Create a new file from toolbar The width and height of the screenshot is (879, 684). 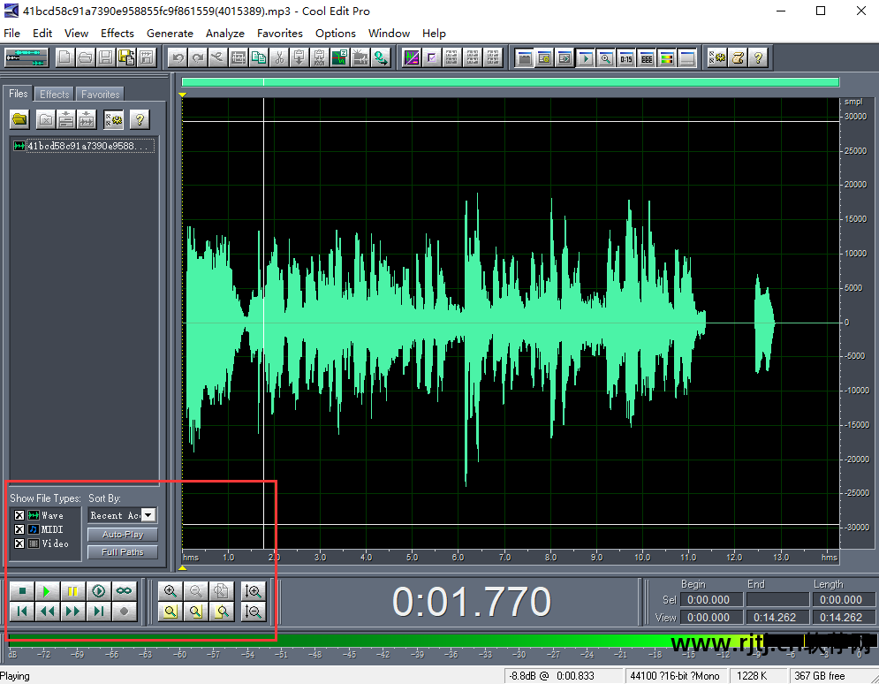click(65, 57)
